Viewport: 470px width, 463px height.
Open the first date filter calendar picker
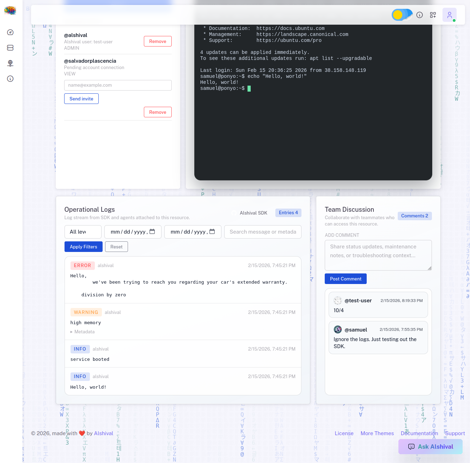point(152,231)
